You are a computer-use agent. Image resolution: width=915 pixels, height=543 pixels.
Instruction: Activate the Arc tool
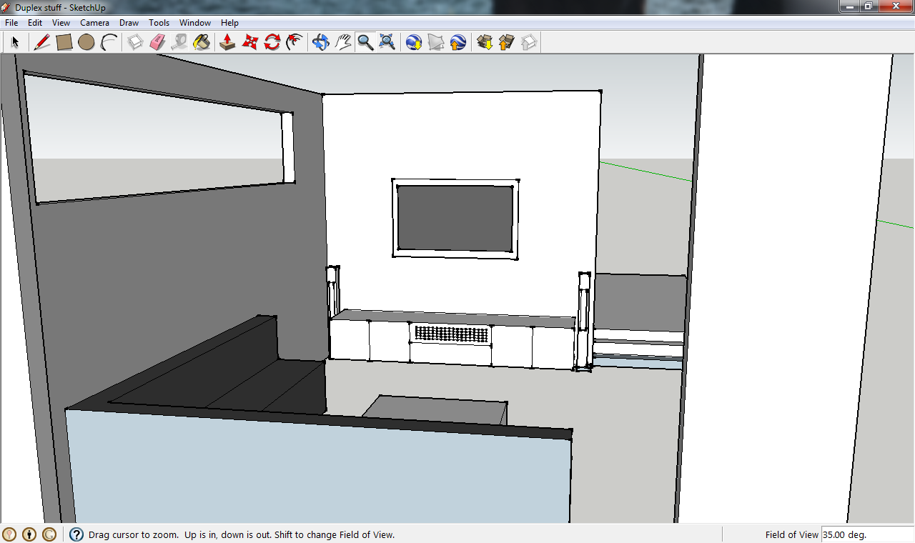(109, 42)
